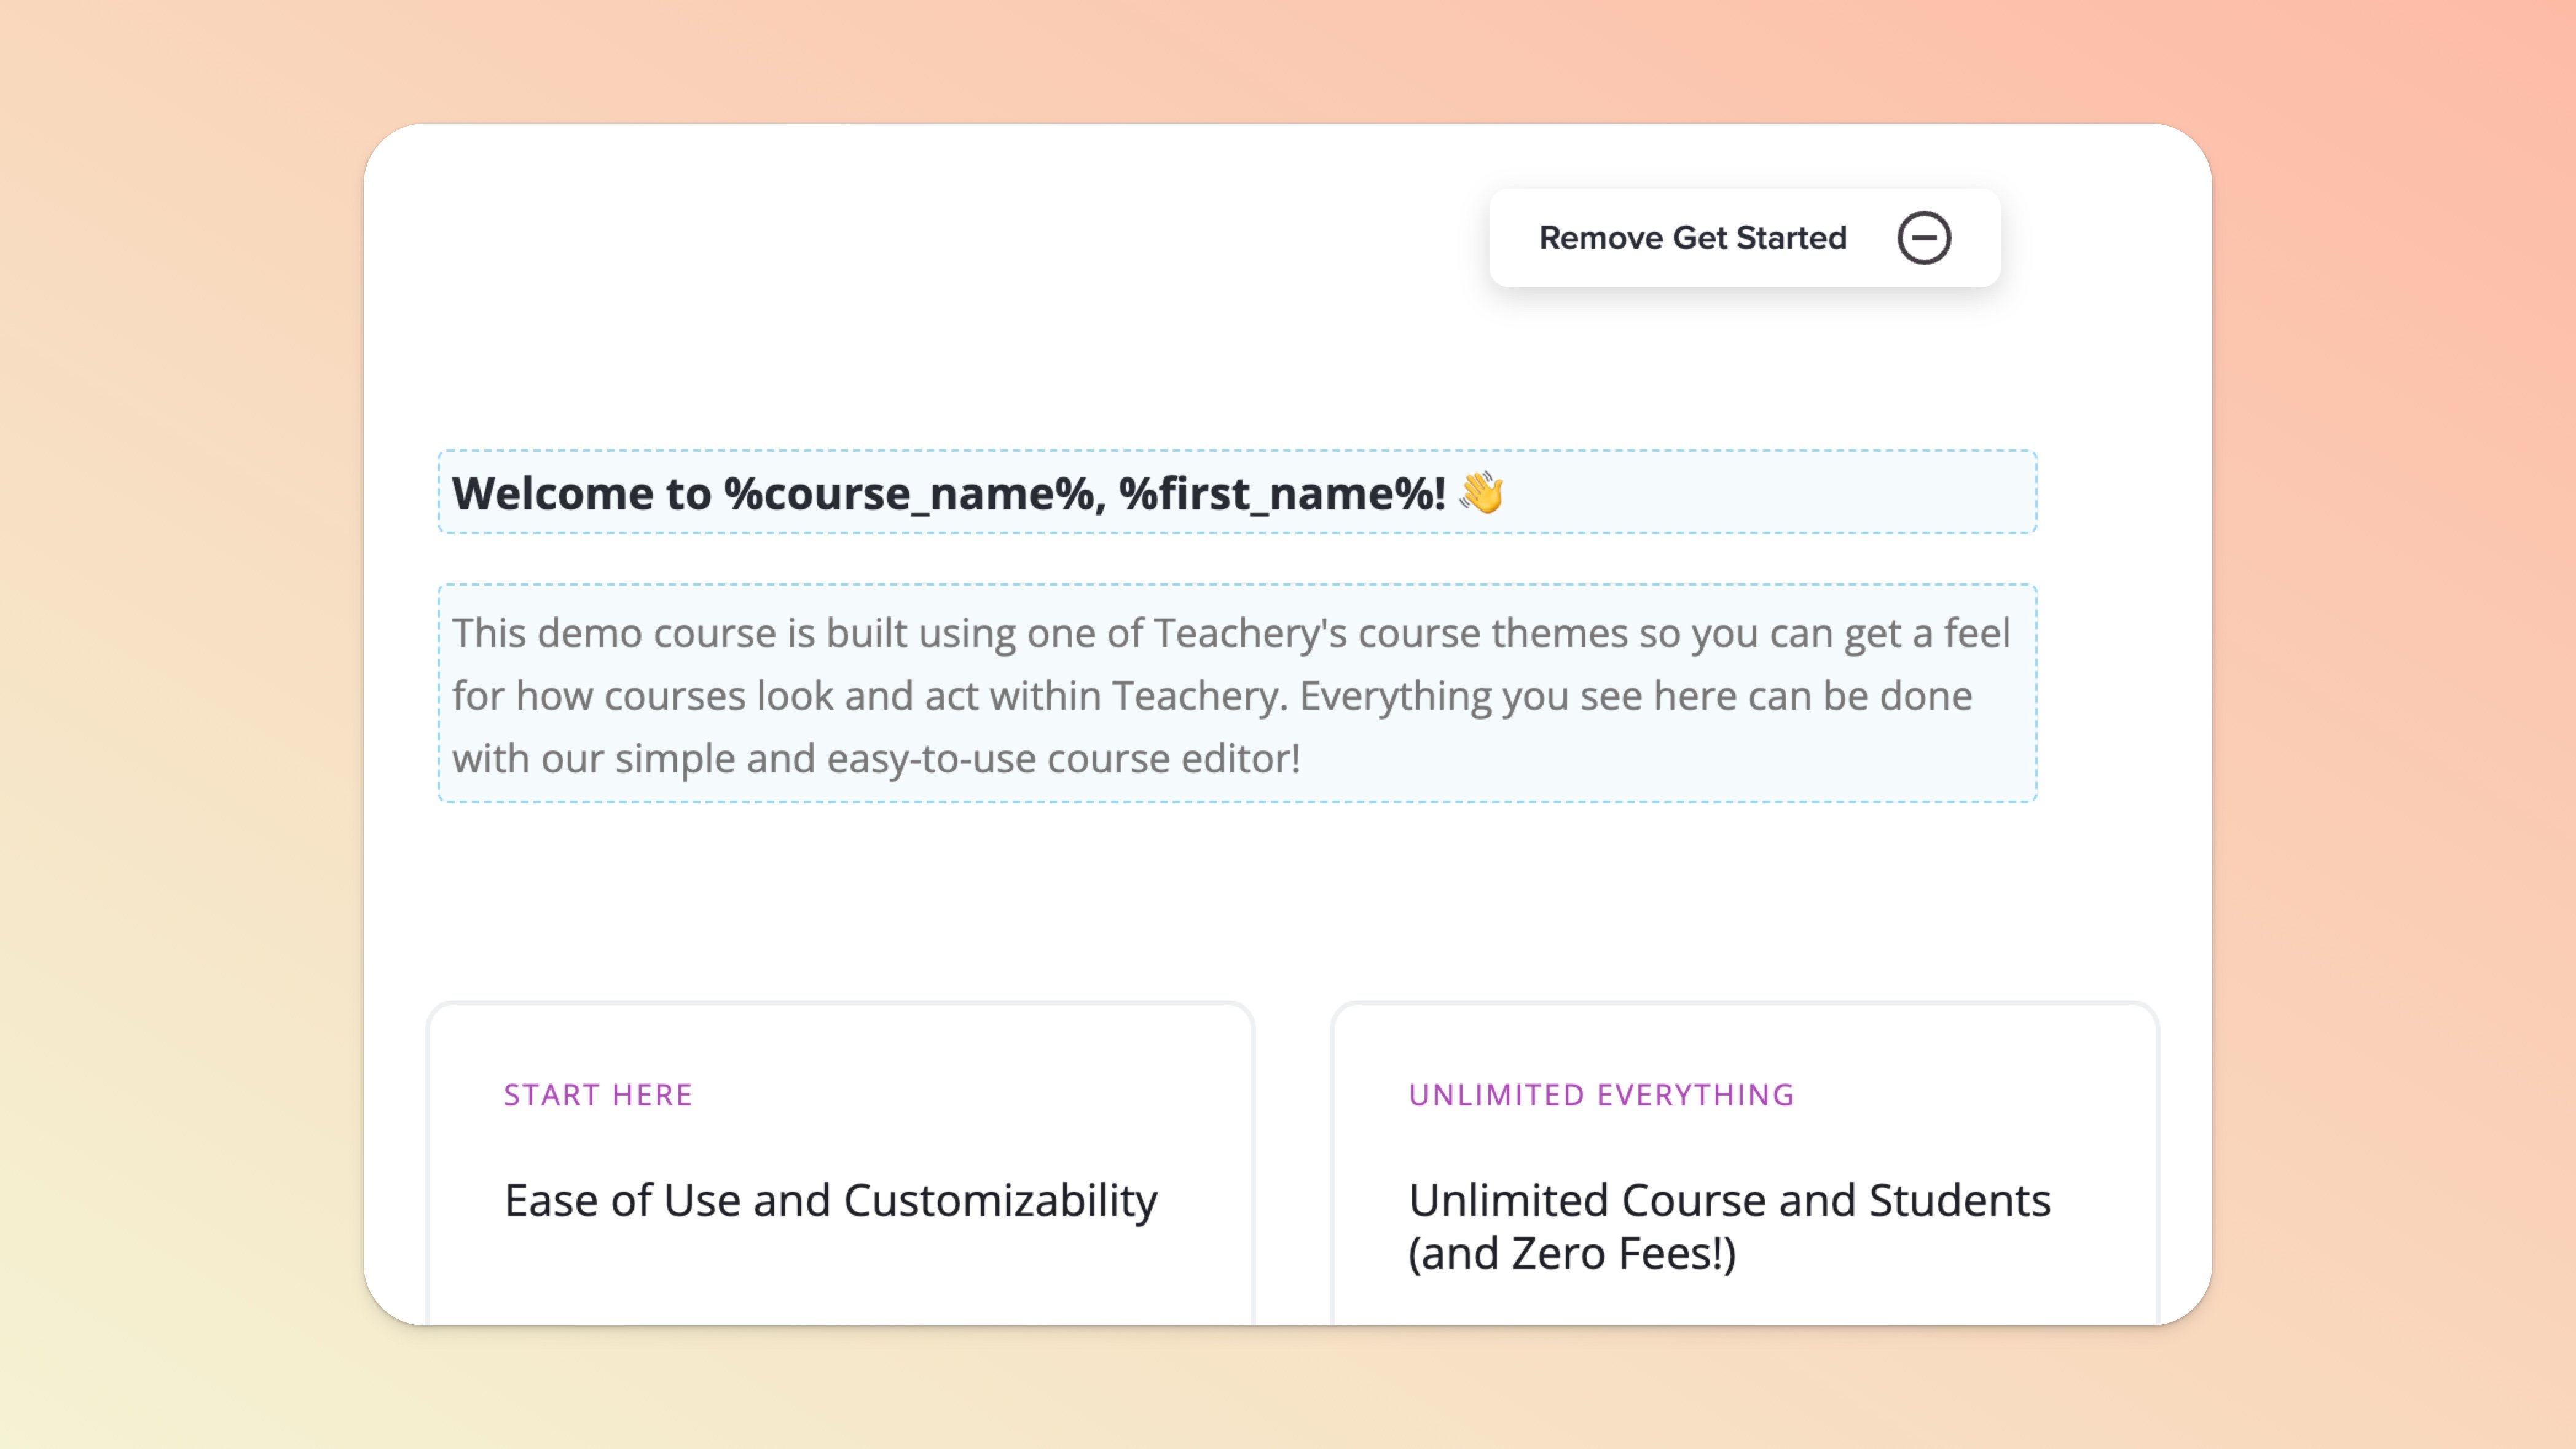Click blank area below START HERE card title
Viewport: 2576px width, 1449px height.
pos(840,1285)
